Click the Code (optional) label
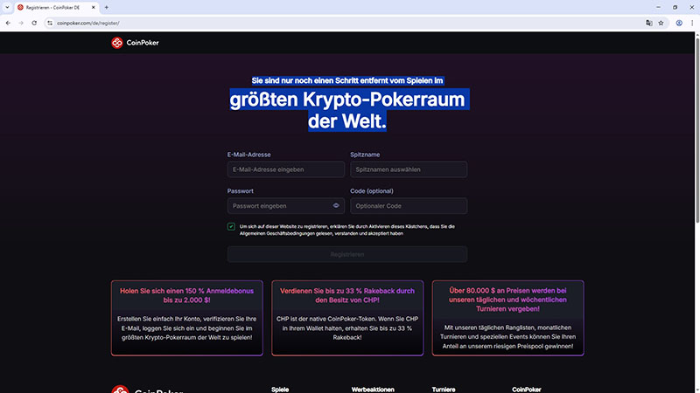 [372, 190]
